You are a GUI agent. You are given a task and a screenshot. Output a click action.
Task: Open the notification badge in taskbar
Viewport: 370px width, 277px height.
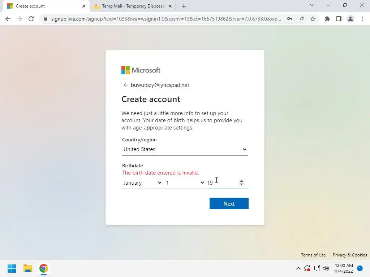(x=360, y=268)
